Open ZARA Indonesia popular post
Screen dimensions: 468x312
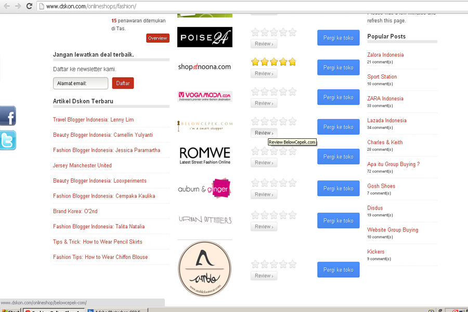pyautogui.click(x=385, y=98)
